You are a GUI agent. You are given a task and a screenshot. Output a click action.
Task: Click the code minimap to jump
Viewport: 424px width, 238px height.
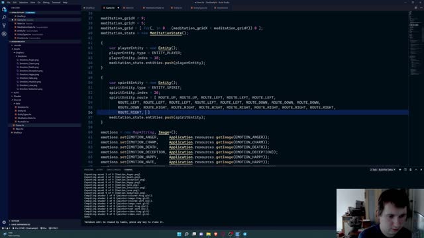(x=415, y=43)
